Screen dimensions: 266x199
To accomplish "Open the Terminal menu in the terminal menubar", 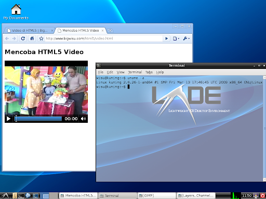I will (135, 72).
